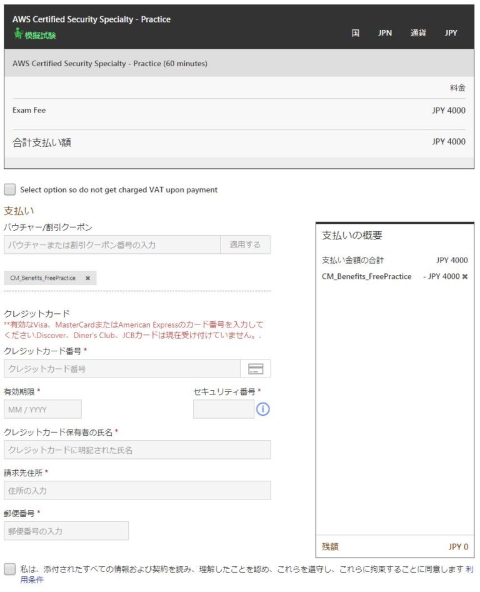This screenshot has height=592, width=480.
Task: Click the Exam Fee row
Action: click(239, 111)
